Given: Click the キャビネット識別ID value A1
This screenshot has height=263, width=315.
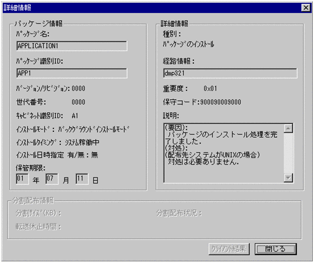Looking at the screenshot, I should point(75,116).
